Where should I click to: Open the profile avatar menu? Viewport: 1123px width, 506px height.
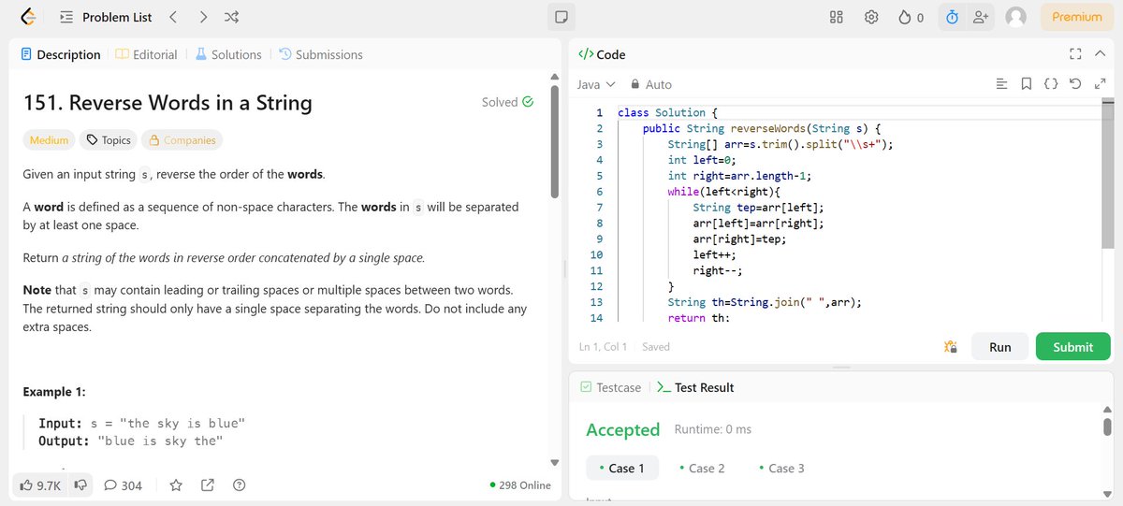(x=1015, y=17)
